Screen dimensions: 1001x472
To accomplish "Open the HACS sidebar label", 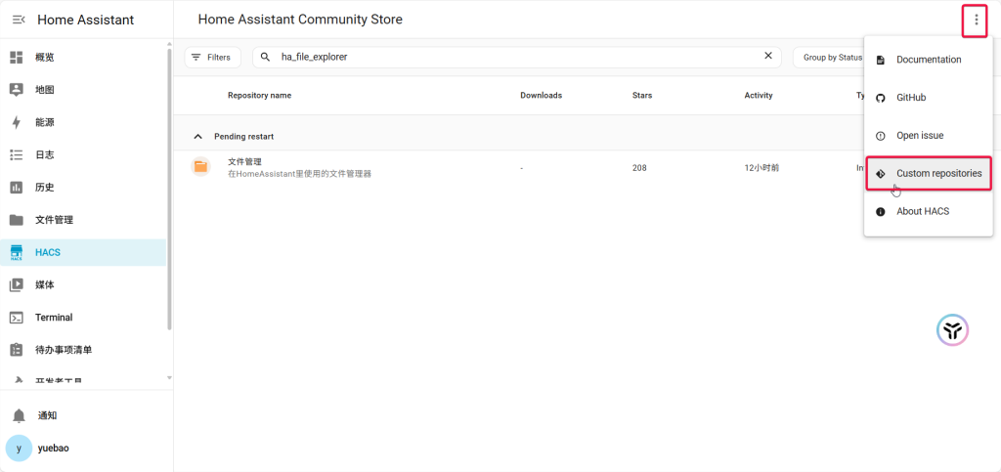I will 48,252.
